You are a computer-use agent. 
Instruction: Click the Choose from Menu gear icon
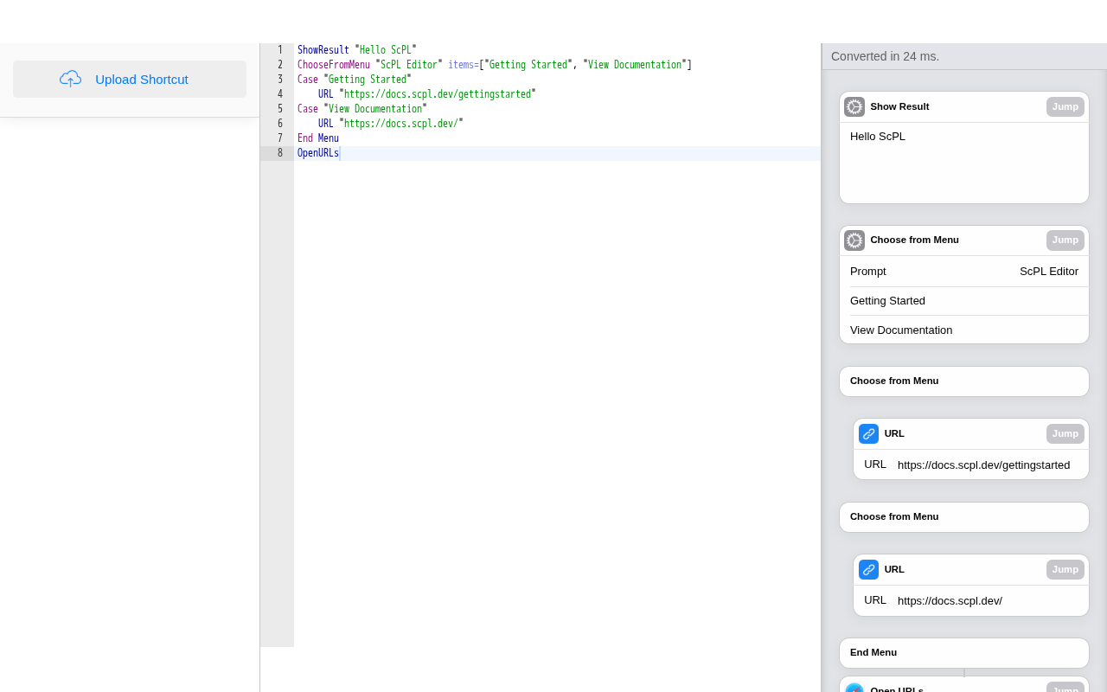(x=854, y=240)
